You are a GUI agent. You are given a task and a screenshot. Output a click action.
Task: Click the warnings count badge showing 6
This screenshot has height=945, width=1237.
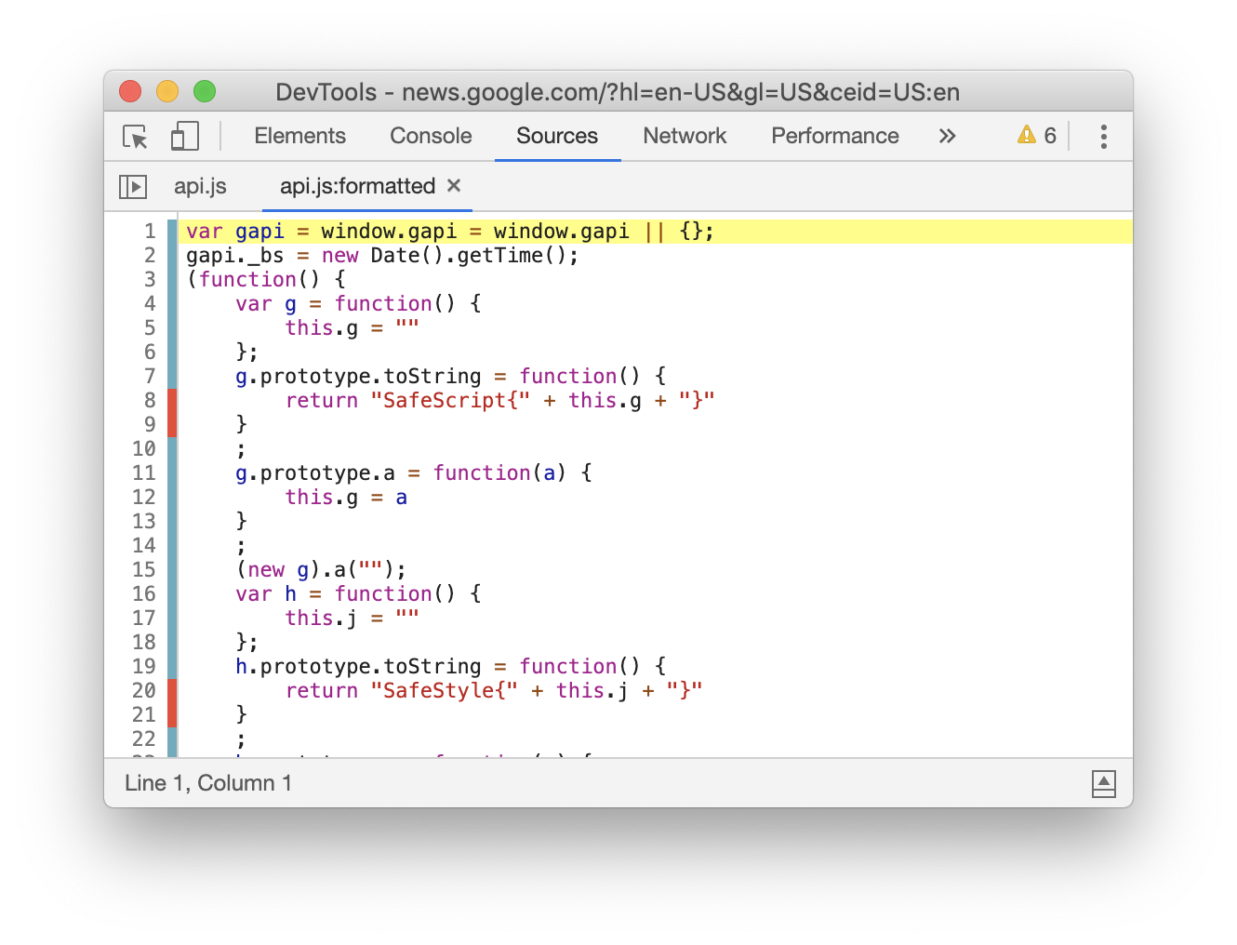[x=1037, y=136]
